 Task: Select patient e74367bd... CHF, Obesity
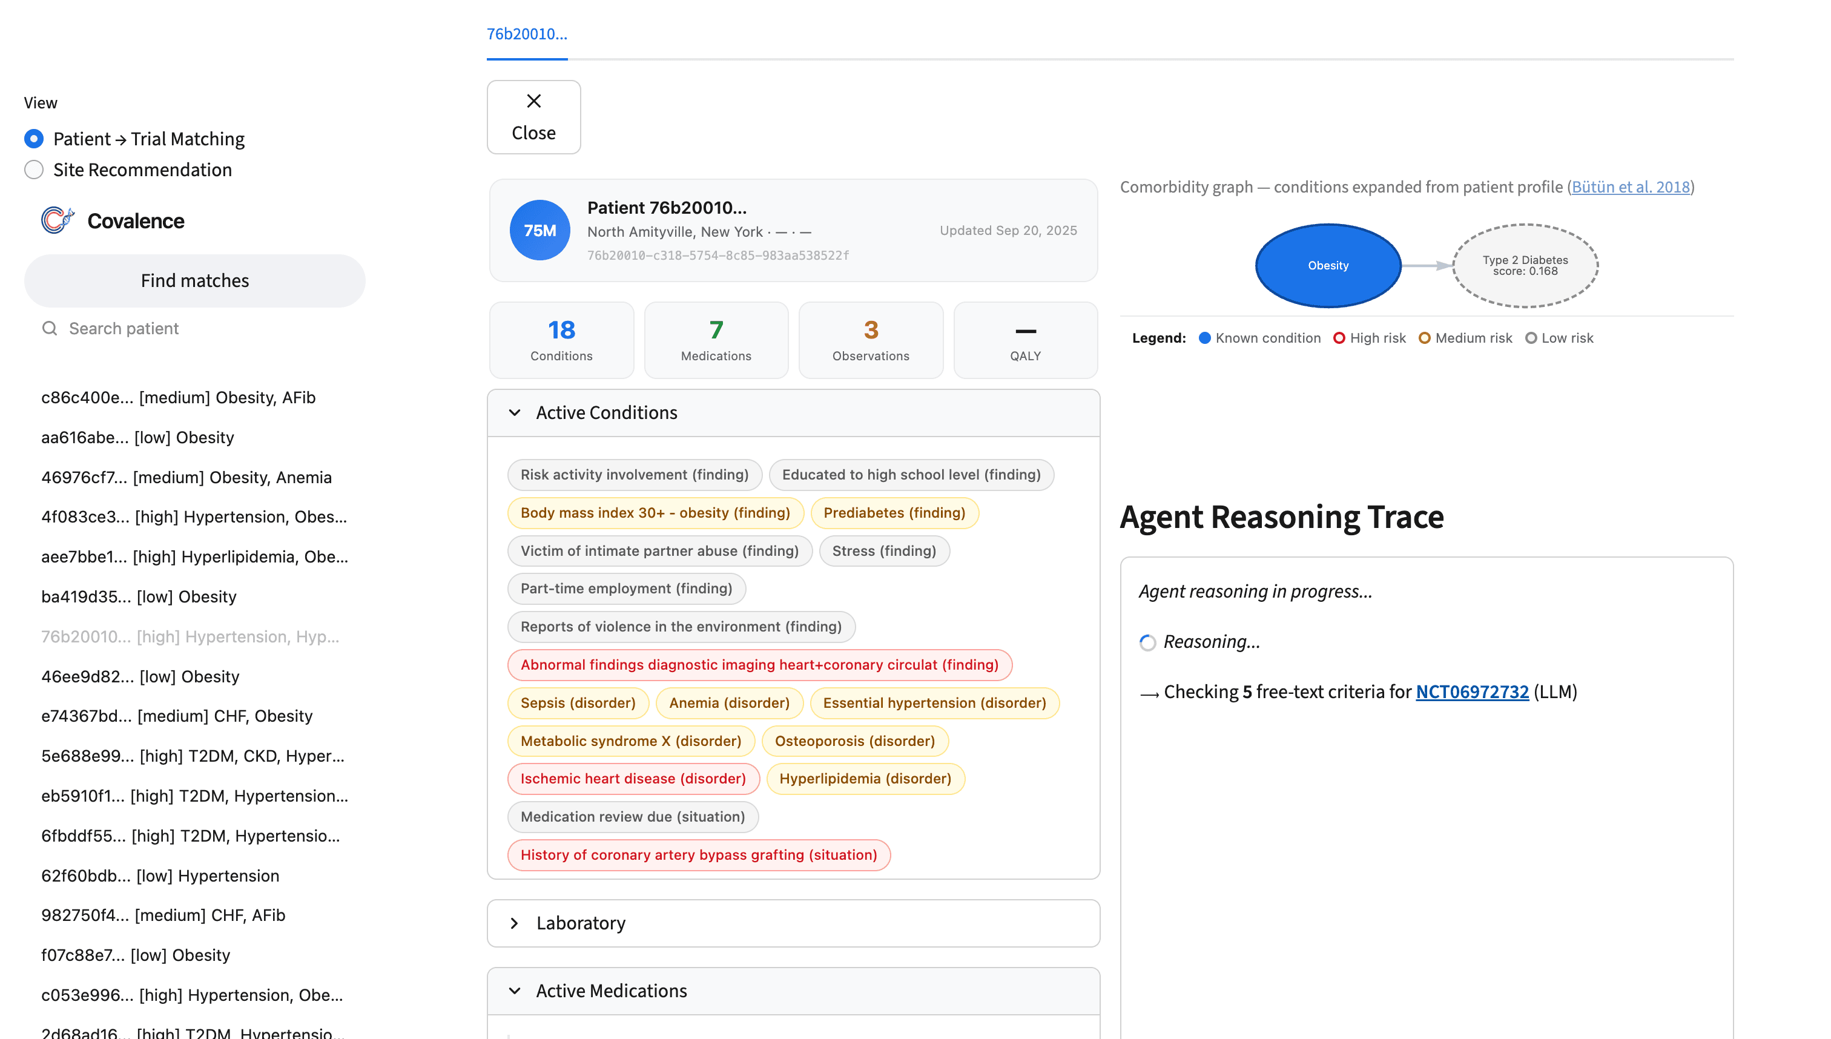click(177, 716)
